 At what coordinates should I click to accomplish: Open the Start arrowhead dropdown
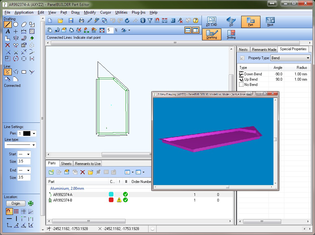click(x=24, y=154)
